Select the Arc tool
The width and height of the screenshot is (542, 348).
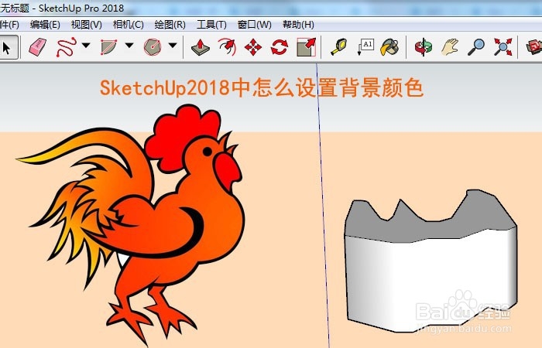point(108,47)
